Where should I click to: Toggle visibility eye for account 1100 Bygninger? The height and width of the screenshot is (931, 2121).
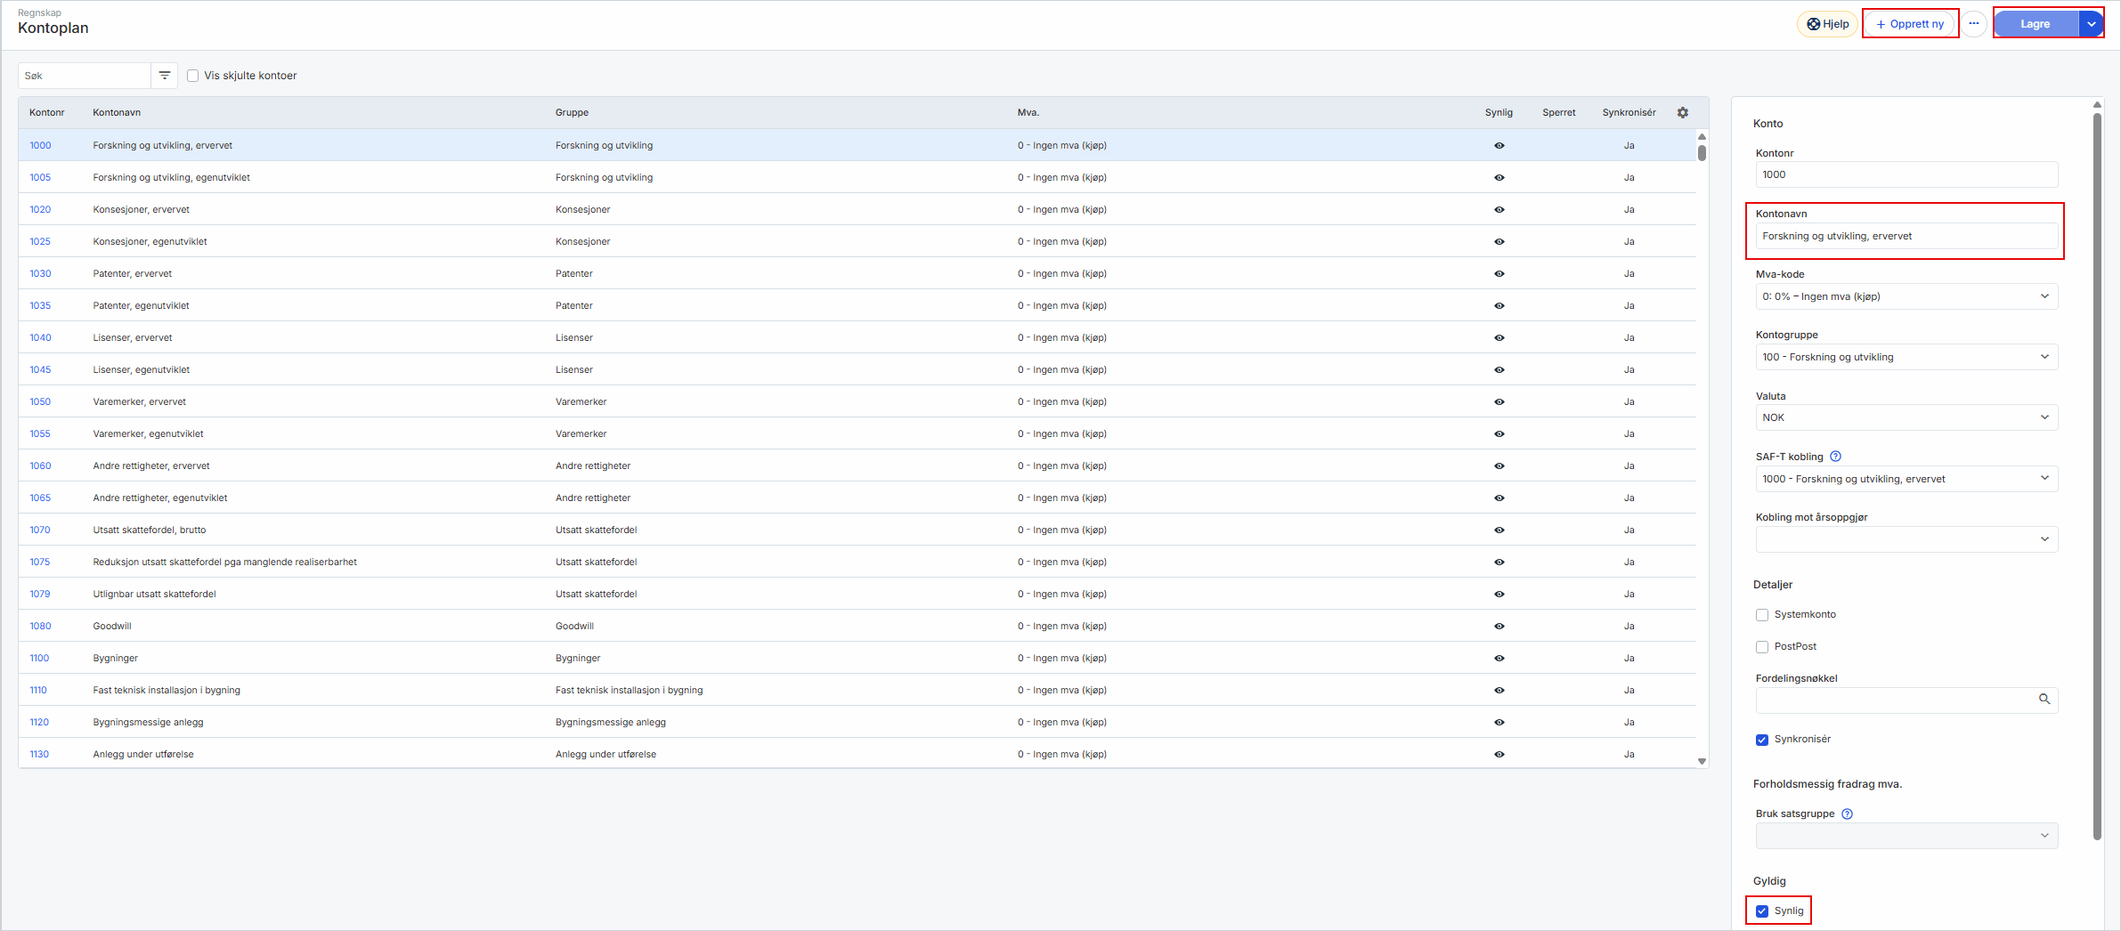click(1499, 659)
